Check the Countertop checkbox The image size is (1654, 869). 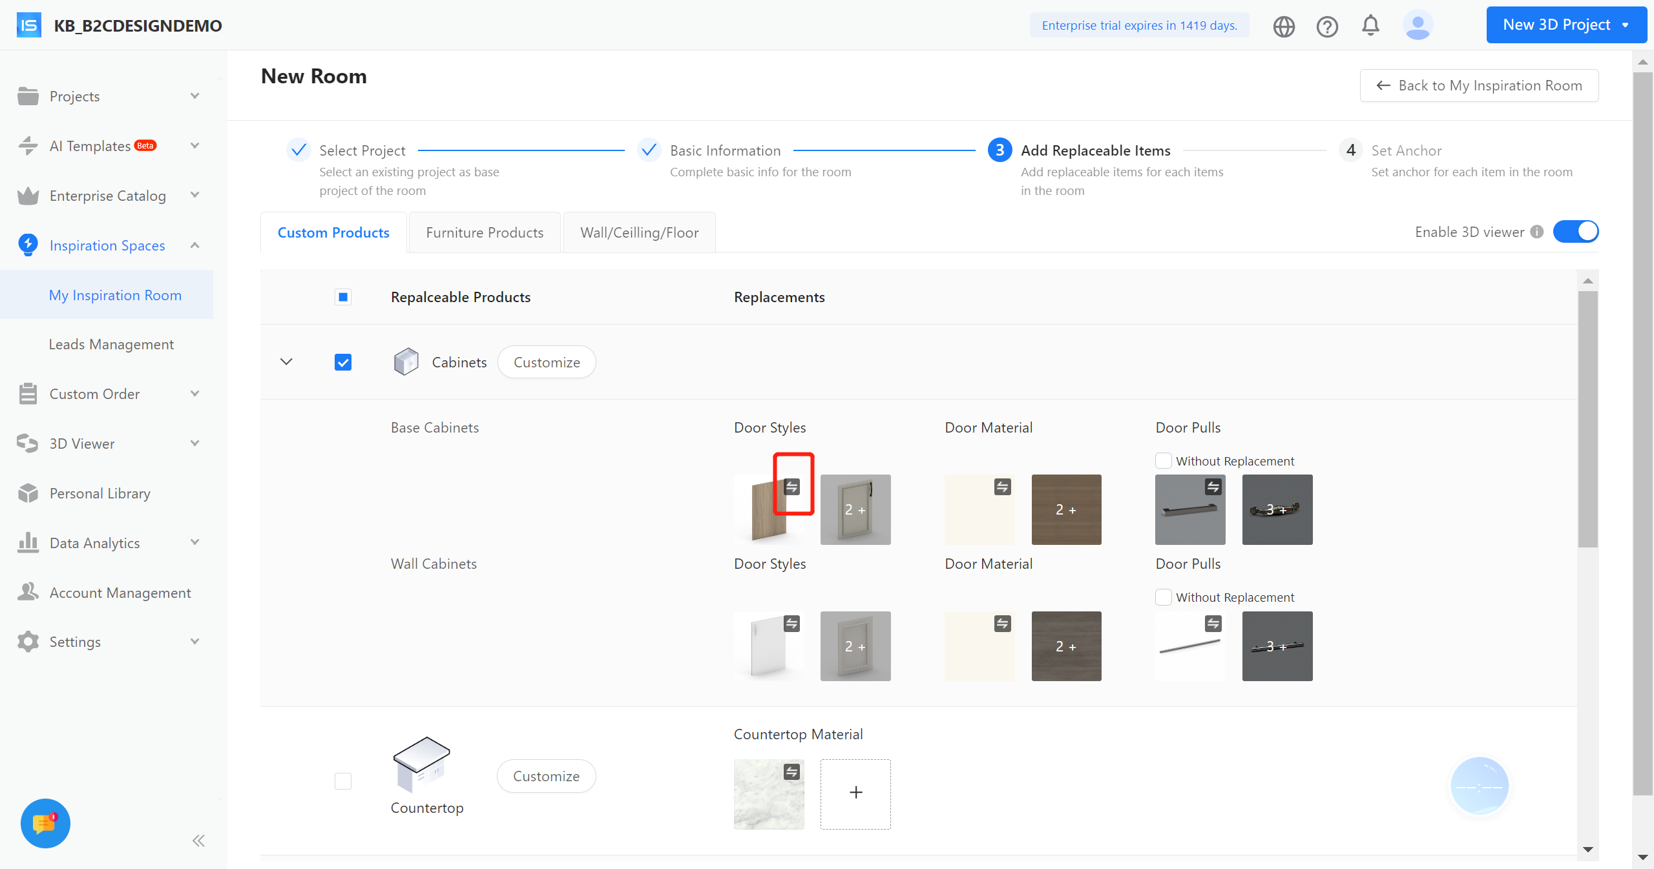point(343,781)
